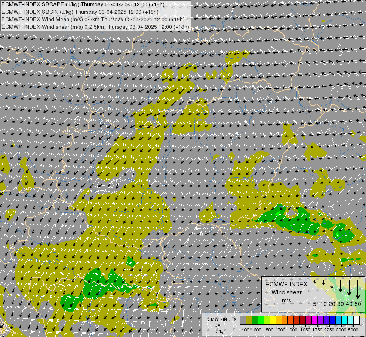Image resolution: width=366 pixels, height=337 pixels.
Task: Click the 1750 label in CAPE legend
Action: pos(317,330)
